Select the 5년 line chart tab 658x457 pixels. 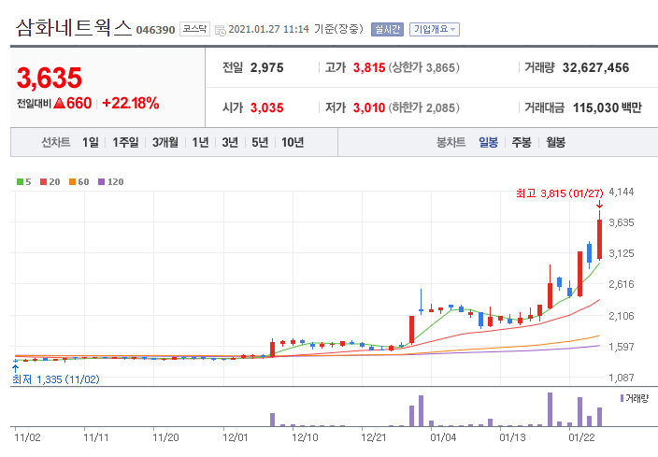(260, 142)
